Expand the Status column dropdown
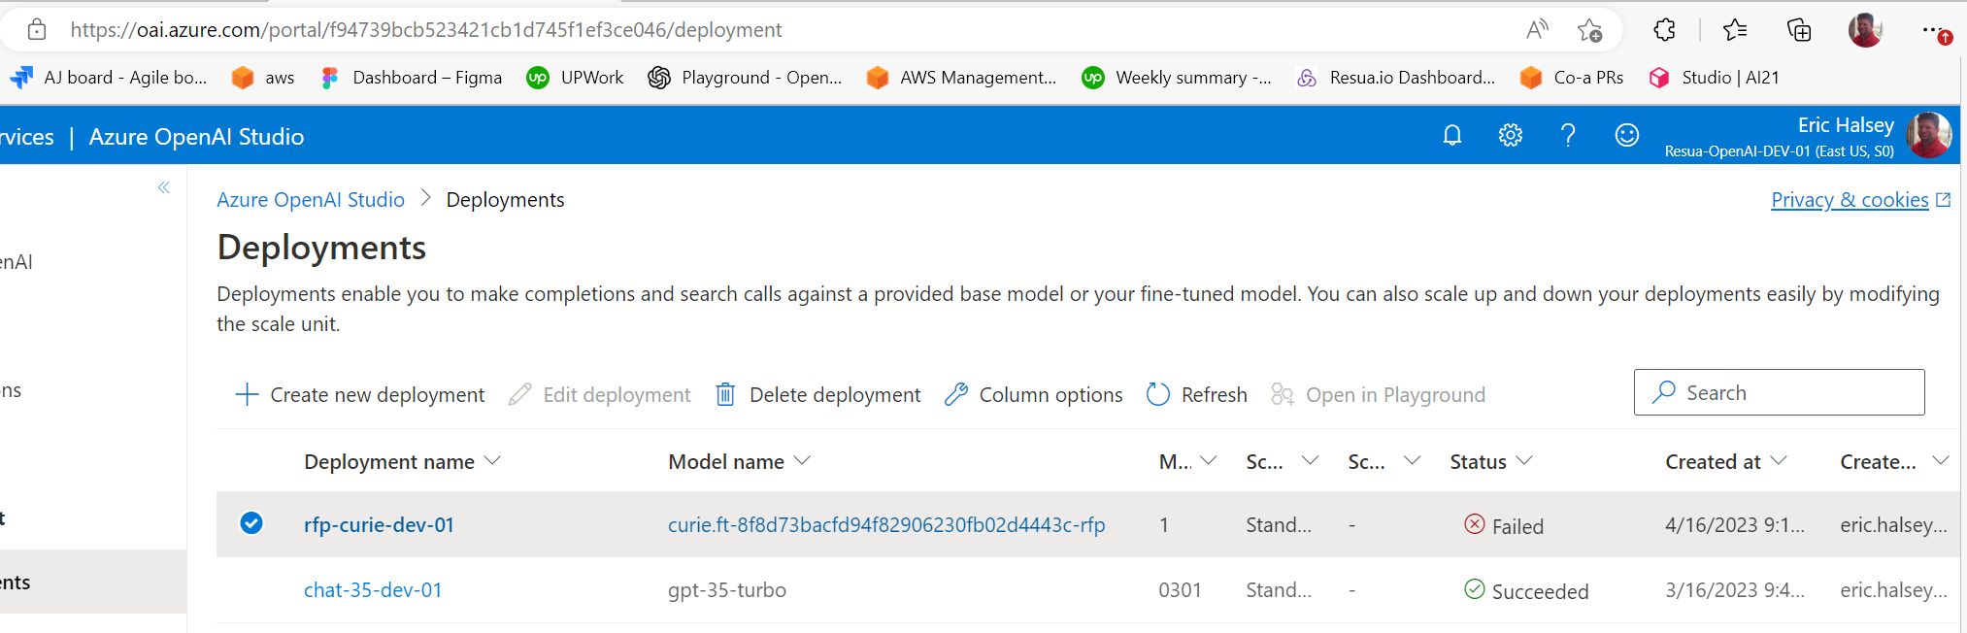The width and height of the screenshot is (1967, 633). [x=1524, y=461]
